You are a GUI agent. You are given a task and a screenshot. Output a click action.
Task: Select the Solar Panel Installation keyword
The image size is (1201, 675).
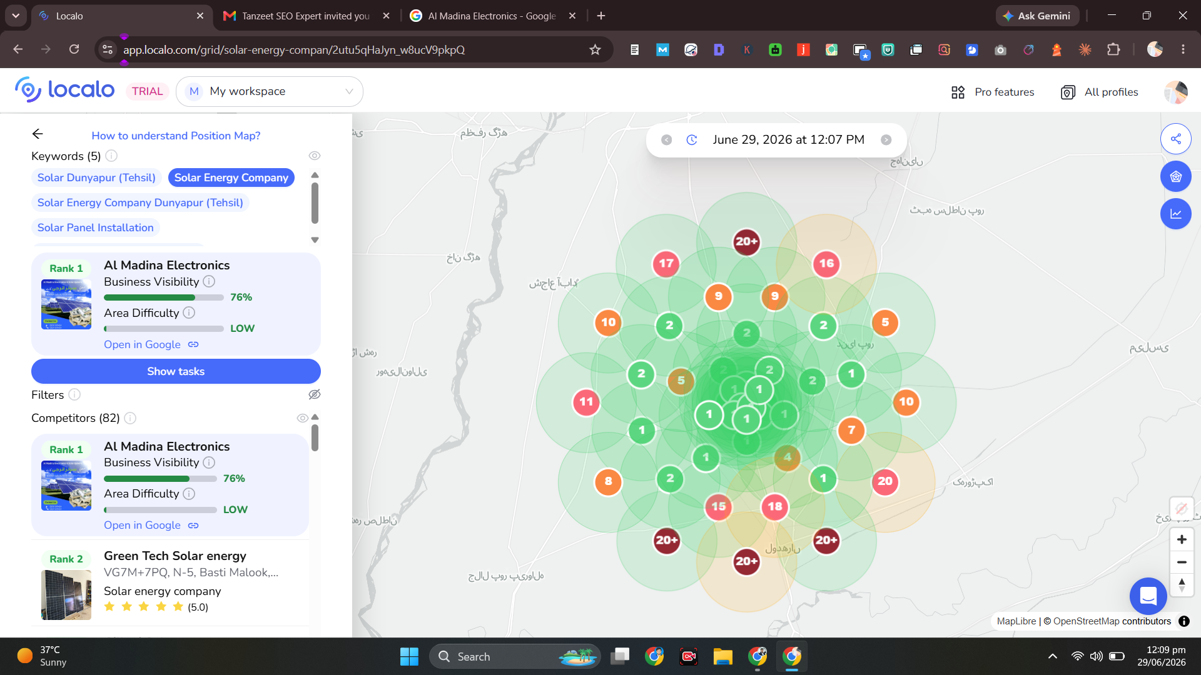[x=96, y=227]
